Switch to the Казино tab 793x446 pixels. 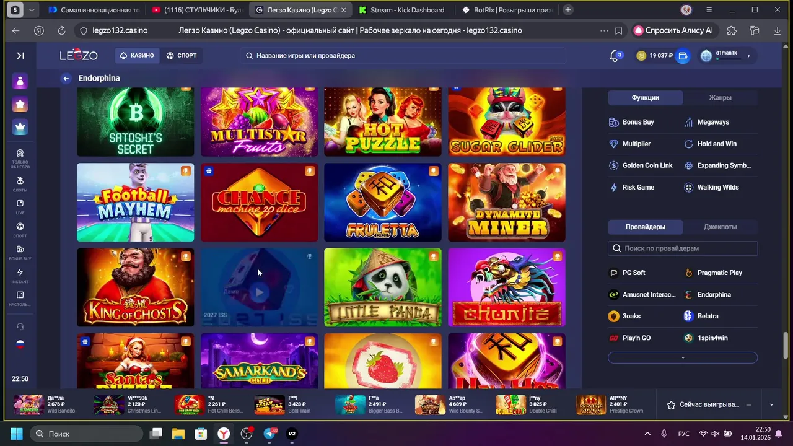tap(136, 56)
